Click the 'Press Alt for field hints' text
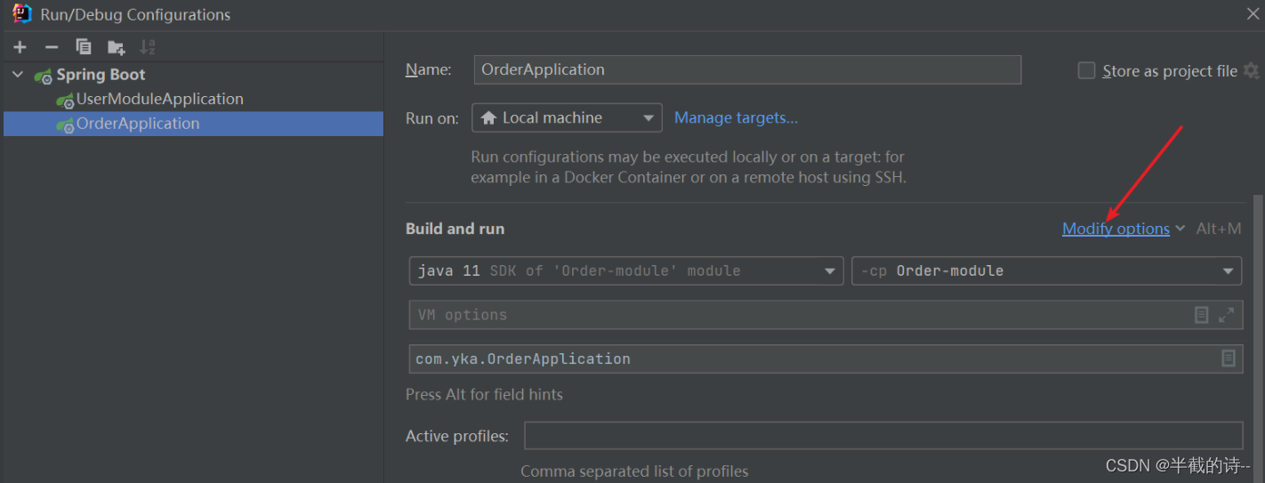 tap(484, 394)
